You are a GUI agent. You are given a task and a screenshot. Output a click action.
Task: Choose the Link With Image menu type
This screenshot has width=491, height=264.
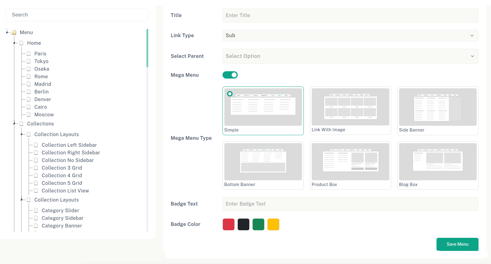(350, 111)
